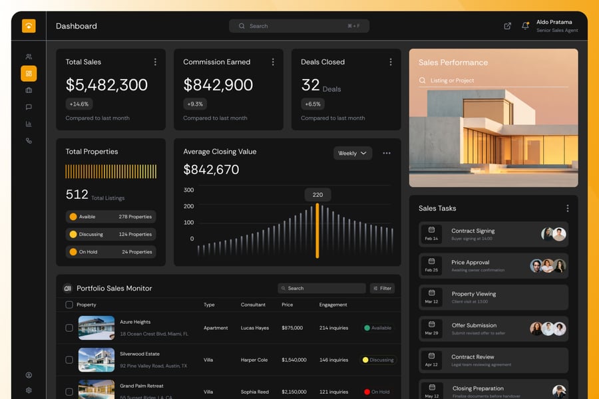Image resolution: width=599 pixels, height=399 pixels.
Task: Click the briefcase icon in sidebar
Action: tap(29, 90)
